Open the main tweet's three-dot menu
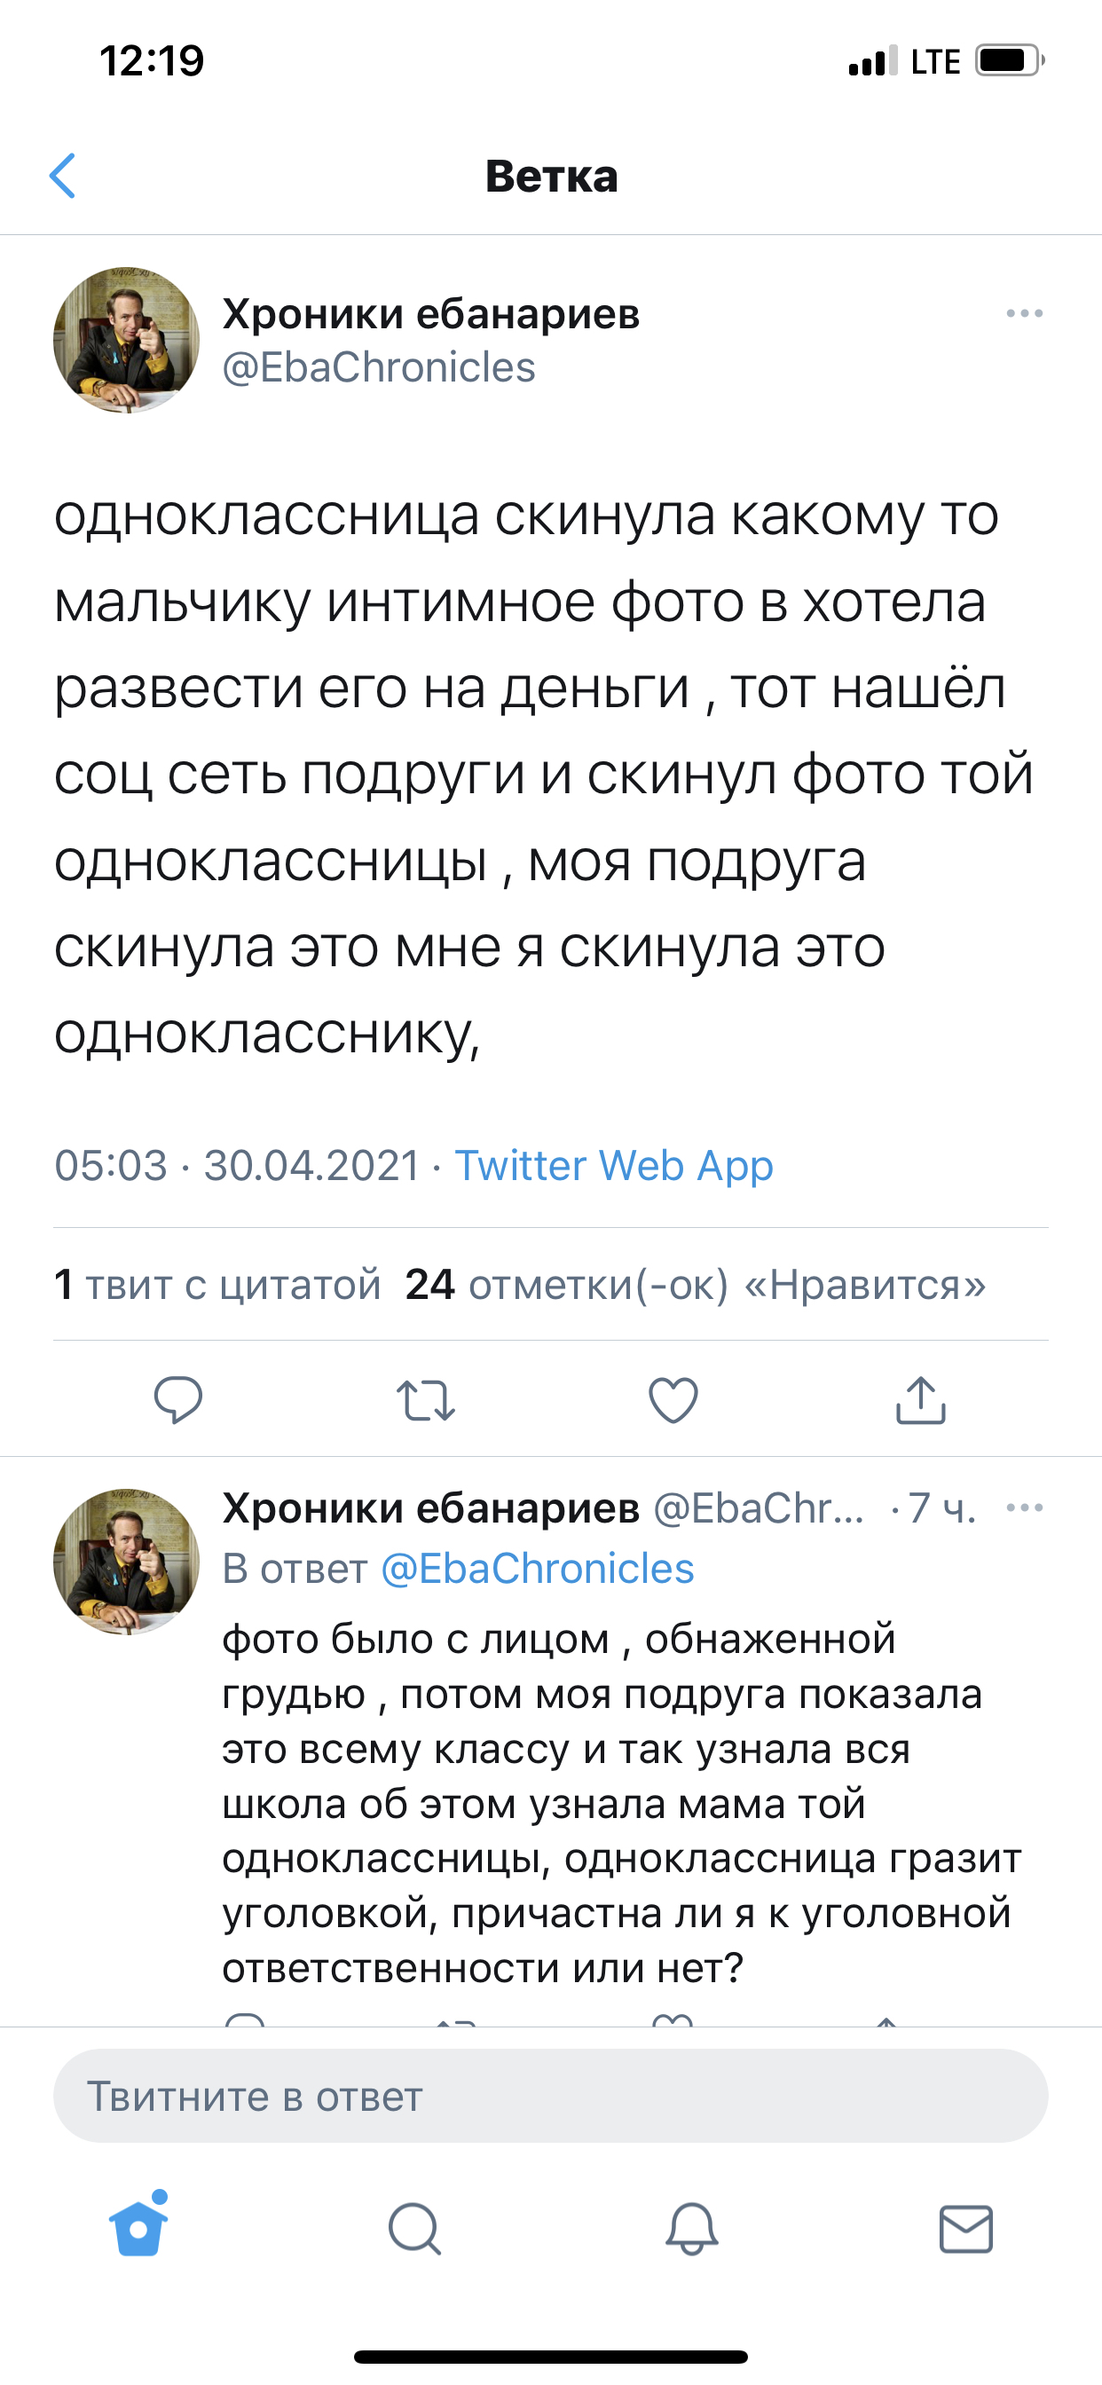The image size is (1102, 2385). pyautogui.click(x=1024, y=314)
